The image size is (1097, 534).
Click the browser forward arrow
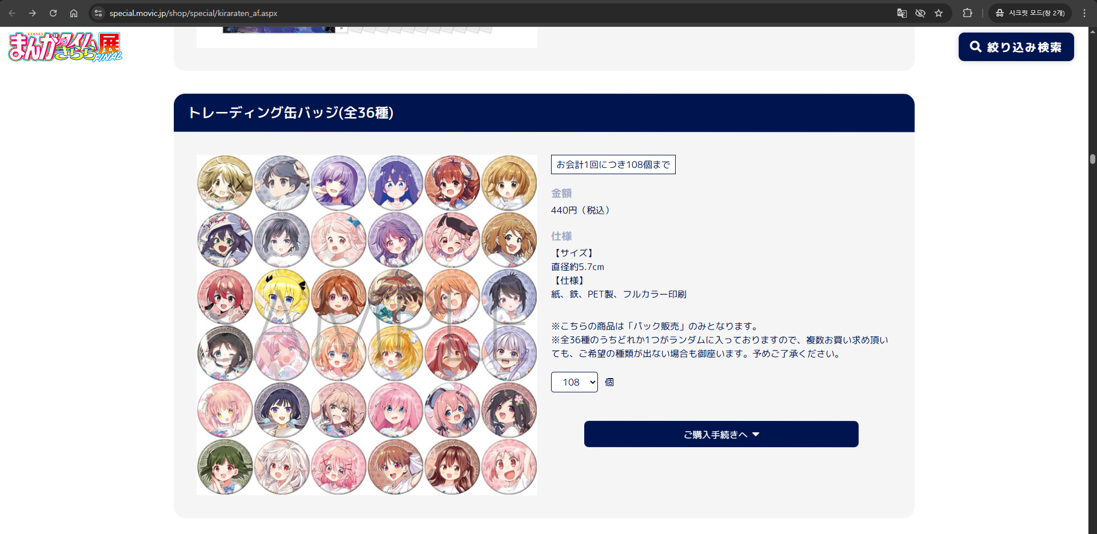coord(33,13)
